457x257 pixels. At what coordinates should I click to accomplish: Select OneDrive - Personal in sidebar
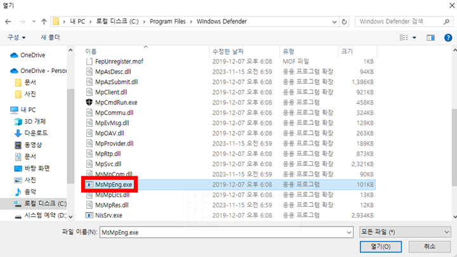pos(38,71)
